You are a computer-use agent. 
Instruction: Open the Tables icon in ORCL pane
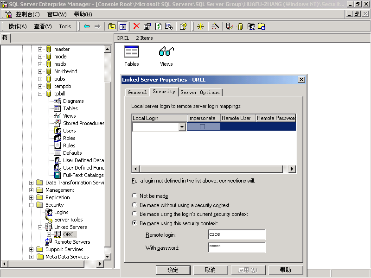coord(132,52)
